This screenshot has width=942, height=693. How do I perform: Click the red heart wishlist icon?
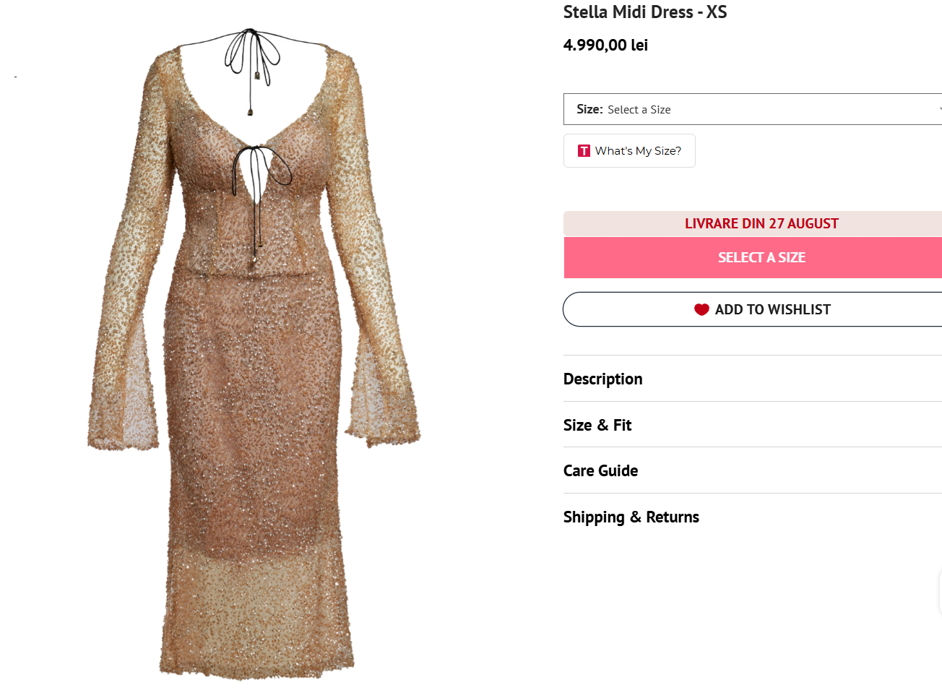(x=701, y=309)
